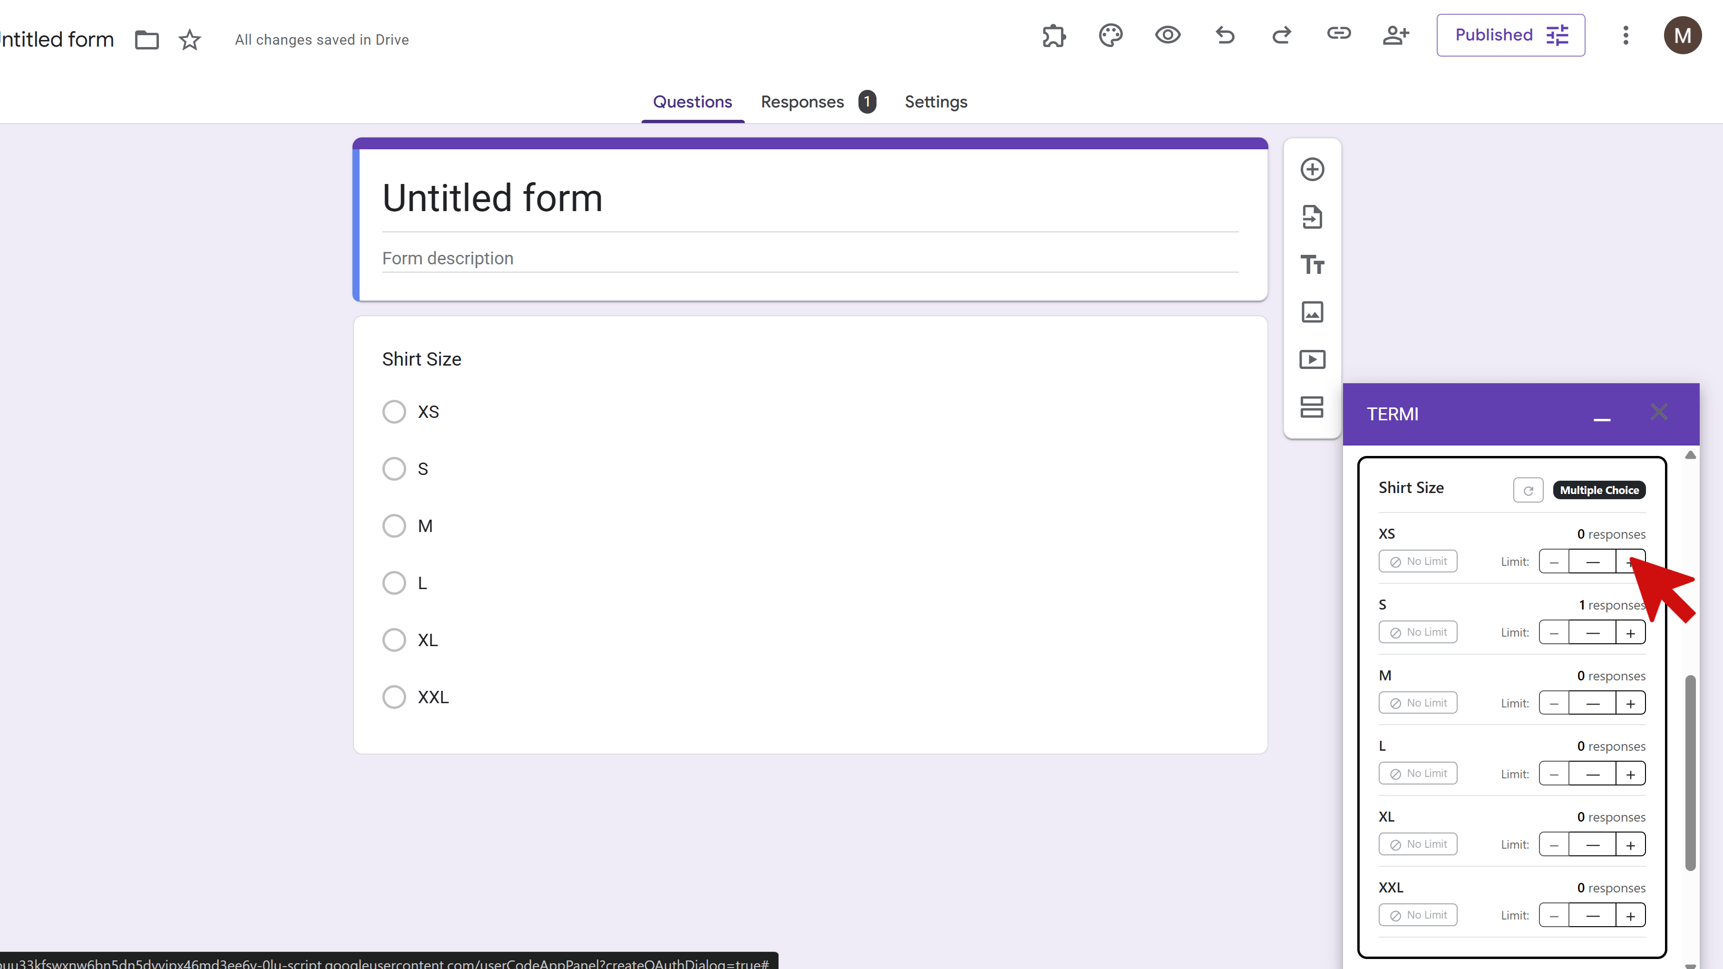Select the XXL radio option
The height and width of the screenshot is (969, 1723).
(394, 698)
